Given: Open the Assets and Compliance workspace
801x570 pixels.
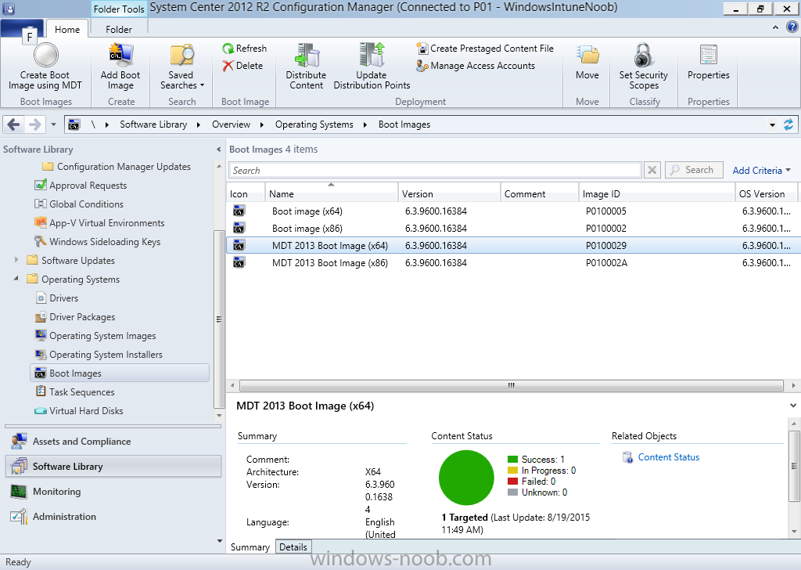Looking at the screenshot, I should (113, 441).
